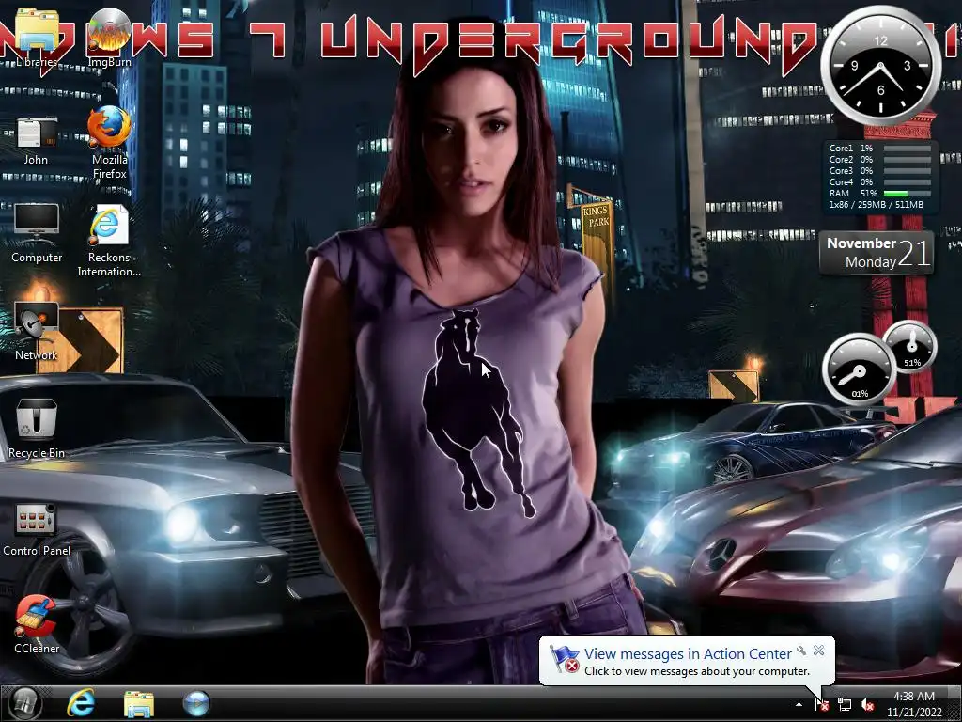962x722 pixels.
Task: Click the Action Center flag tray icon
Action: point(821,704)
